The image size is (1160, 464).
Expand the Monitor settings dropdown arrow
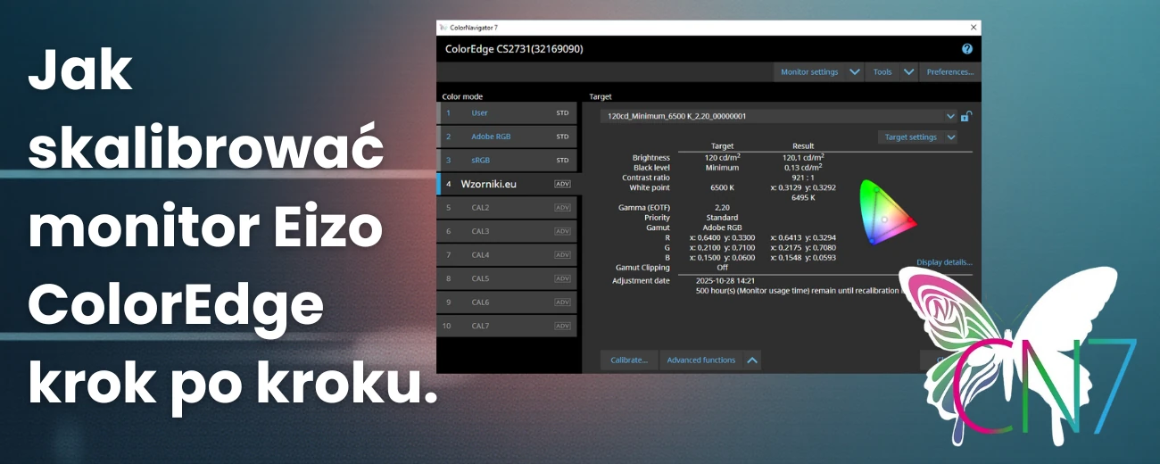click(854, 72)
